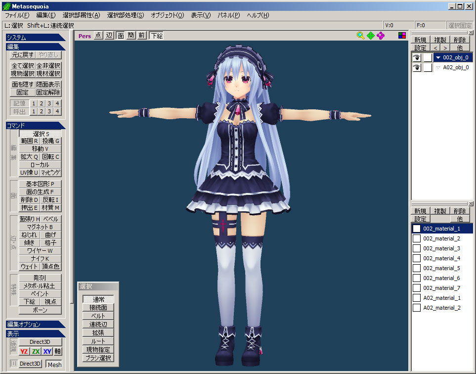
Task: Toggle 簡 simple display in viewport bar
Action: pyautogui.click(x=131, y=36)
